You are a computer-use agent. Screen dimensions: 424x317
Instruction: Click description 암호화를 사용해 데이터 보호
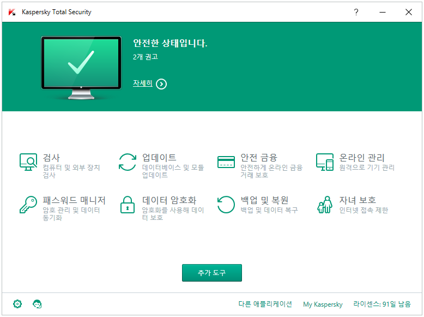tap(173, 214)
